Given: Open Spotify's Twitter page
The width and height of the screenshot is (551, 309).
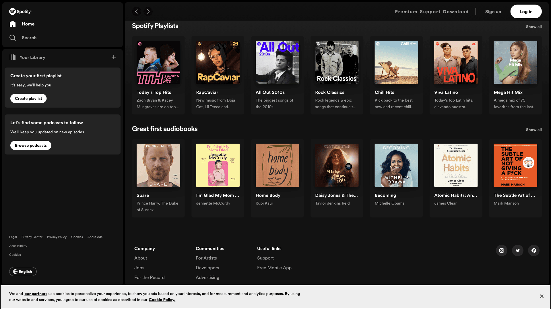Looking at the screenshot, I should tap(518, 251).
